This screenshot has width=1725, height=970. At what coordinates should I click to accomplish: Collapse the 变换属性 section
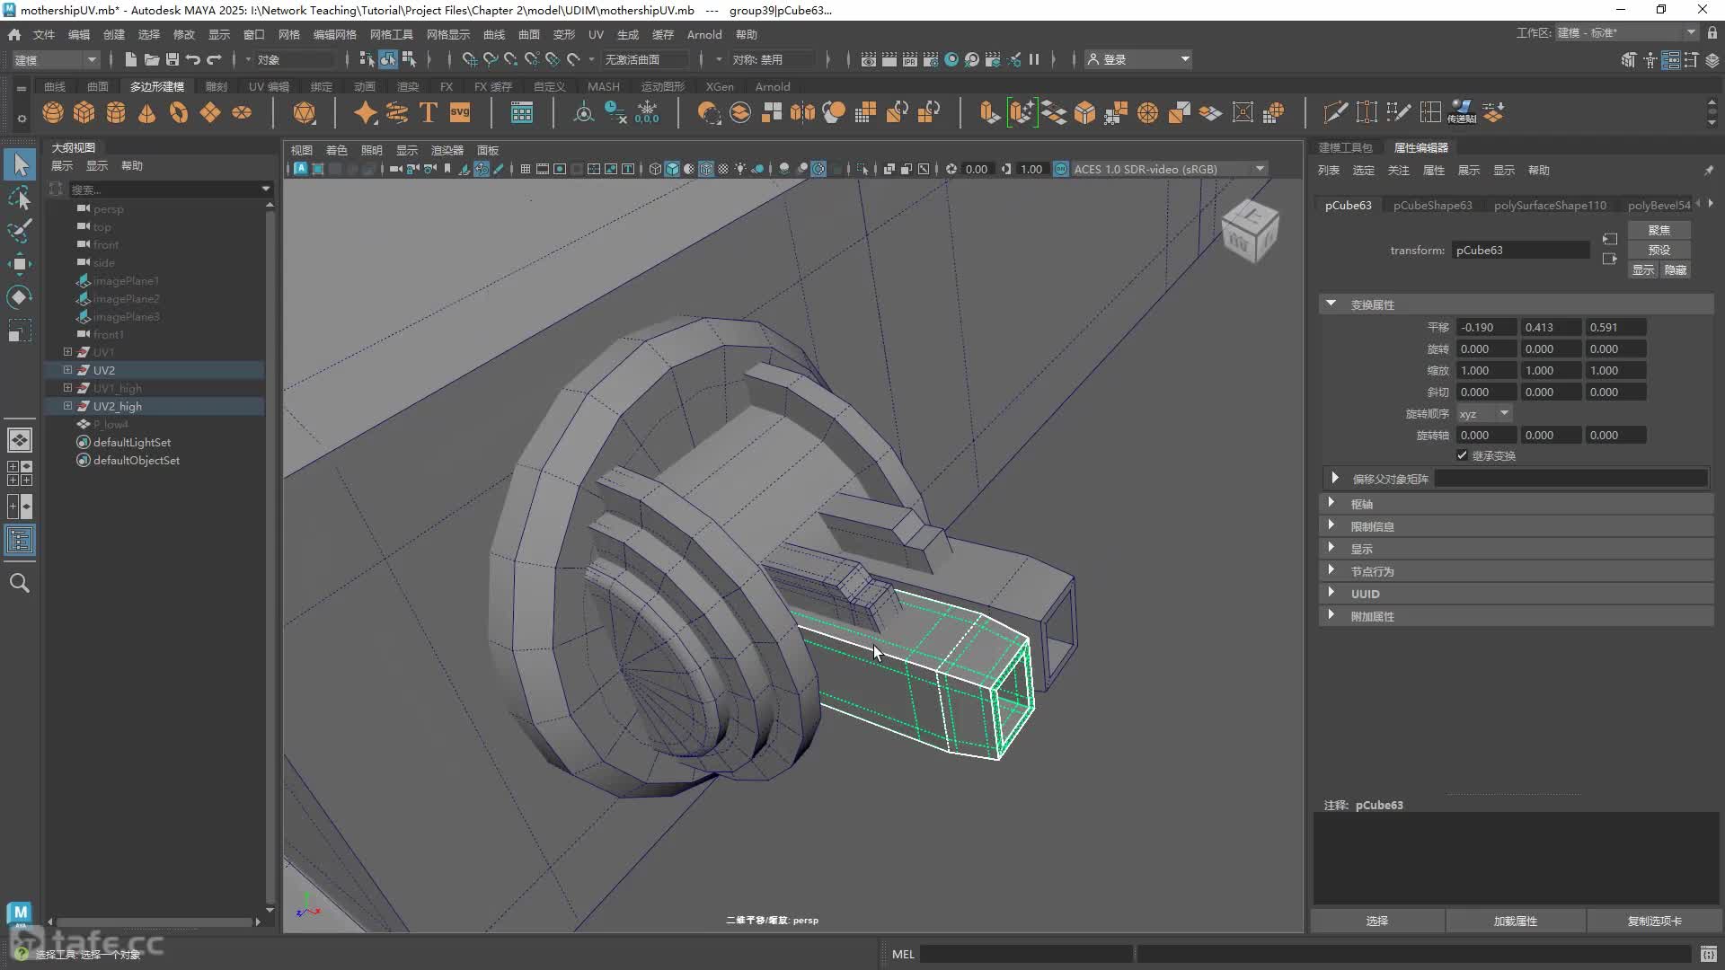click(1331, 304)
